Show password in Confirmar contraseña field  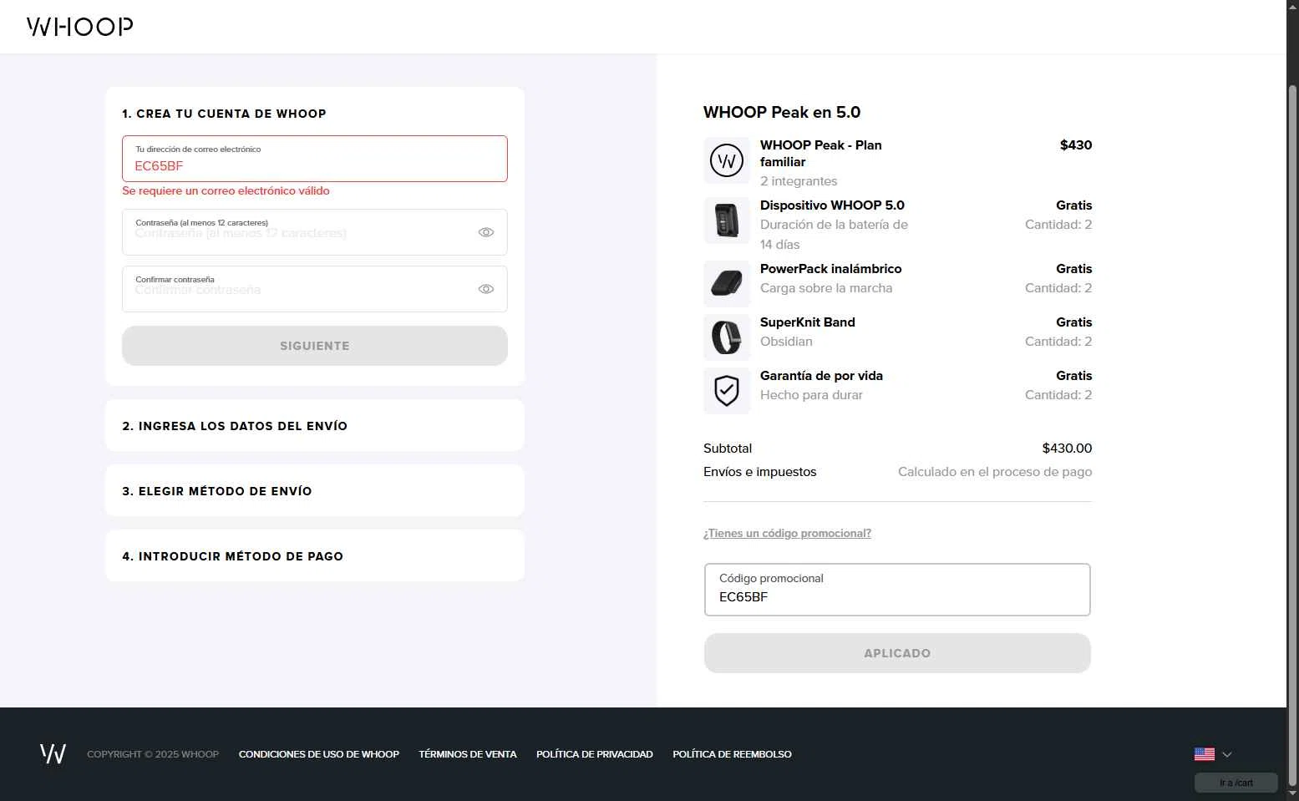tap(486, 289)
